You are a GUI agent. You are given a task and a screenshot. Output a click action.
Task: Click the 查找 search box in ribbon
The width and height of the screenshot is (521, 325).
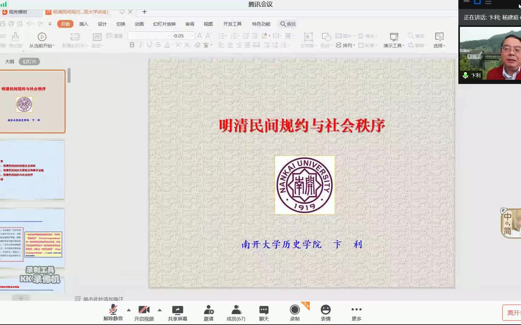tap(288, 24)
